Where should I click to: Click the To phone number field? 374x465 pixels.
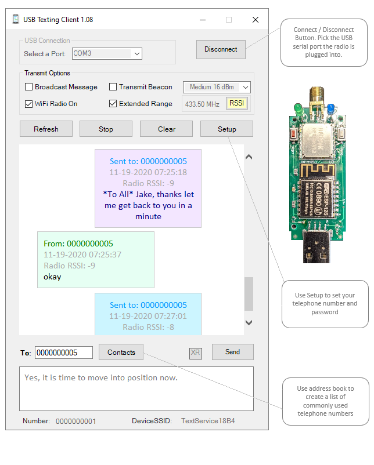pos(63,353)
